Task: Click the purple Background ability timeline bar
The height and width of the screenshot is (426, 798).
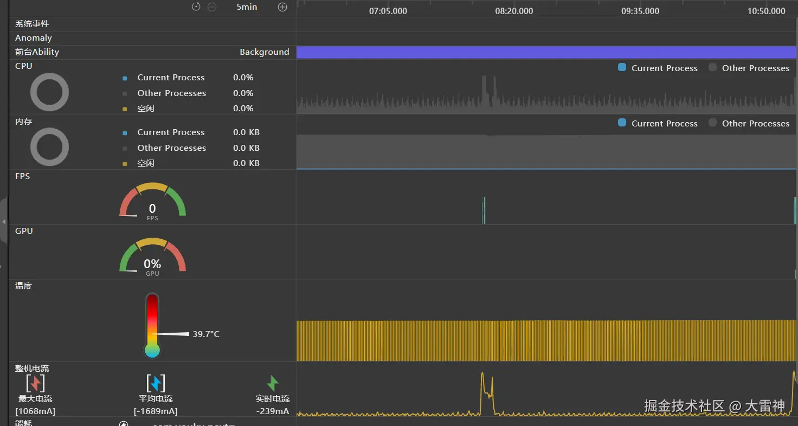Action: (546, 52)
